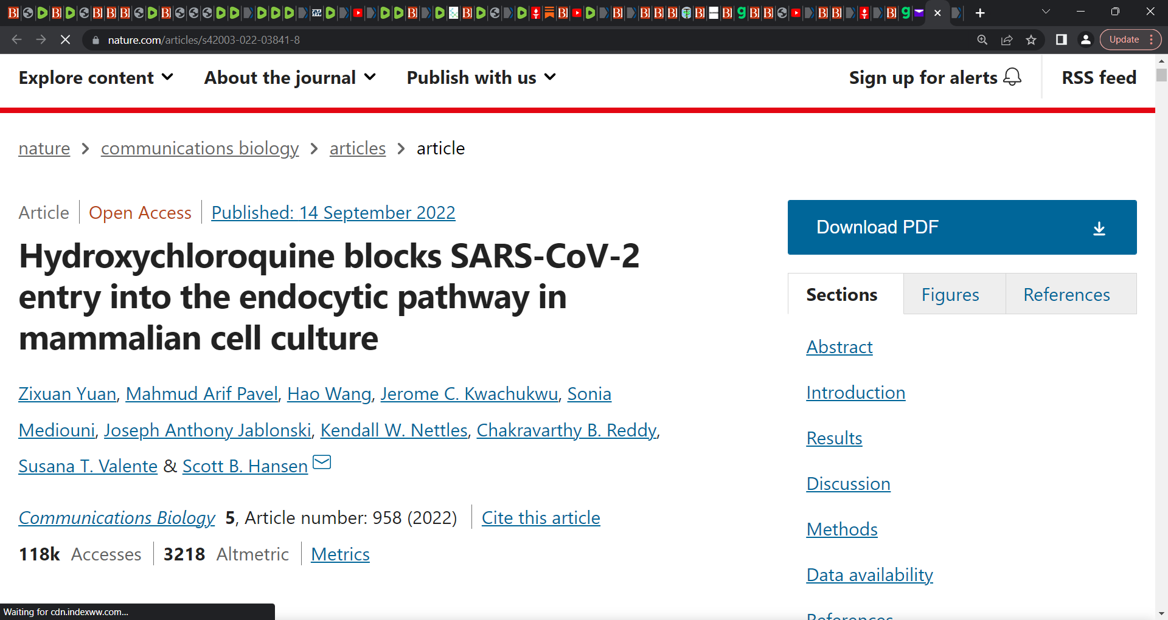Screen dimensions: 1168x620
Task: Open the tab search chevron
Action: tap(1046, 12)
